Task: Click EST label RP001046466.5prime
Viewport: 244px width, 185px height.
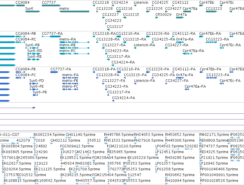Action: (219, 169)
